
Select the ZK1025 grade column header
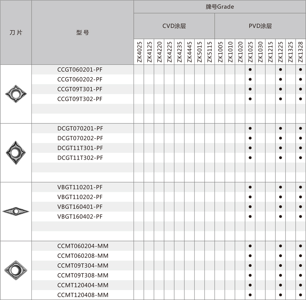point(250,52)
